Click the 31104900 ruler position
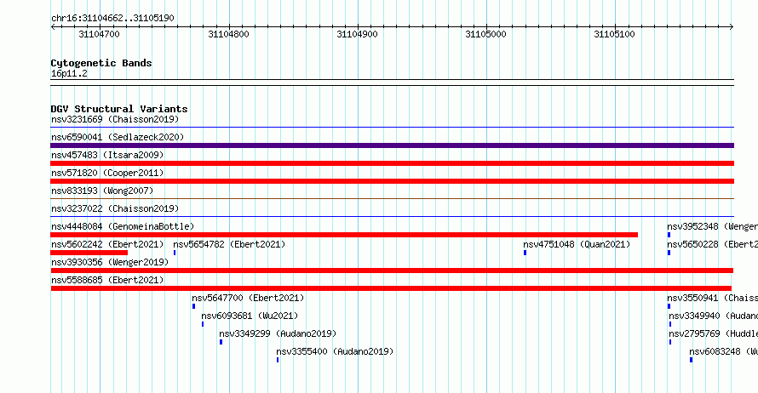This screenshot has width=758, height=393. point(357,34)
